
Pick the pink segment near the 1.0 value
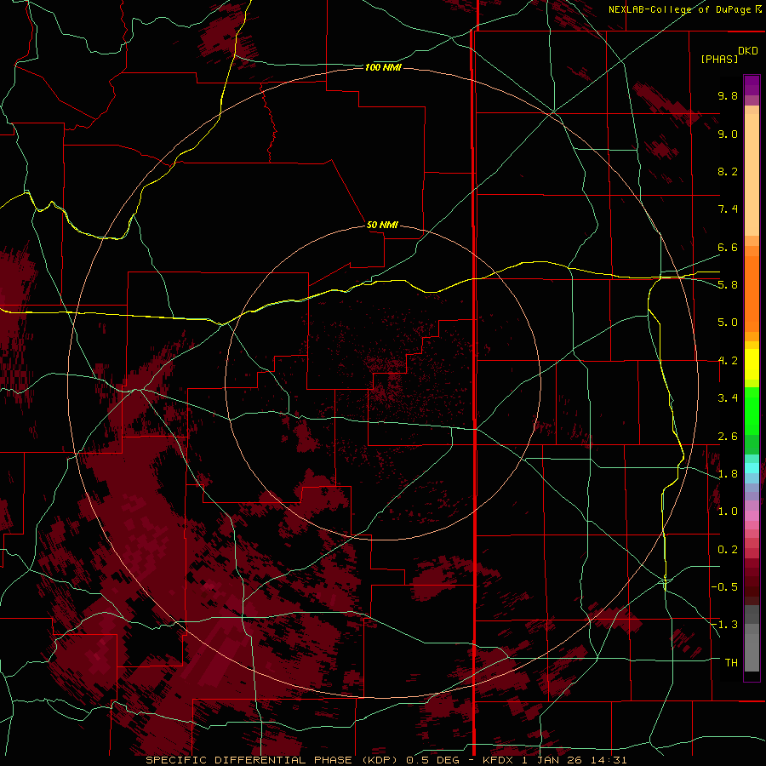(752, 516)
